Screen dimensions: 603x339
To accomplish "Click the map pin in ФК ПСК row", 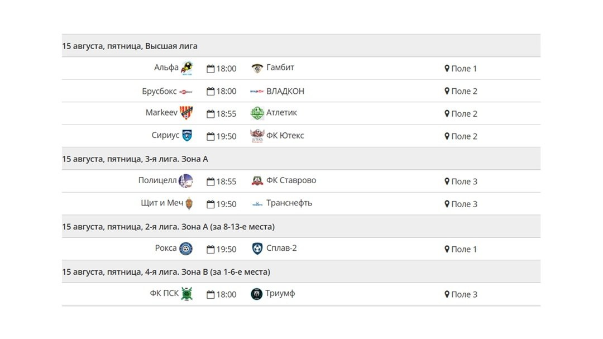I will pyautogui.click(x=447, y=294).
